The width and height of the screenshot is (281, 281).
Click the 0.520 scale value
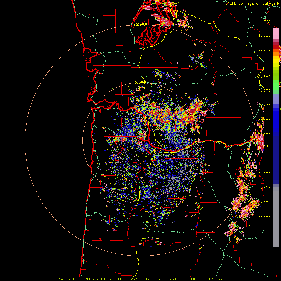click(264, 160)
